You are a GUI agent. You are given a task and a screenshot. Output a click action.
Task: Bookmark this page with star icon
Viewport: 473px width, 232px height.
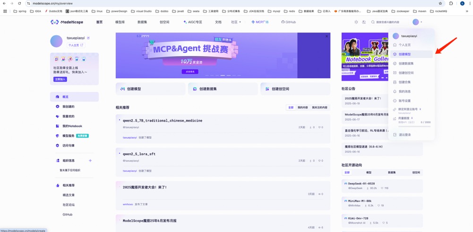coord(440,3)
